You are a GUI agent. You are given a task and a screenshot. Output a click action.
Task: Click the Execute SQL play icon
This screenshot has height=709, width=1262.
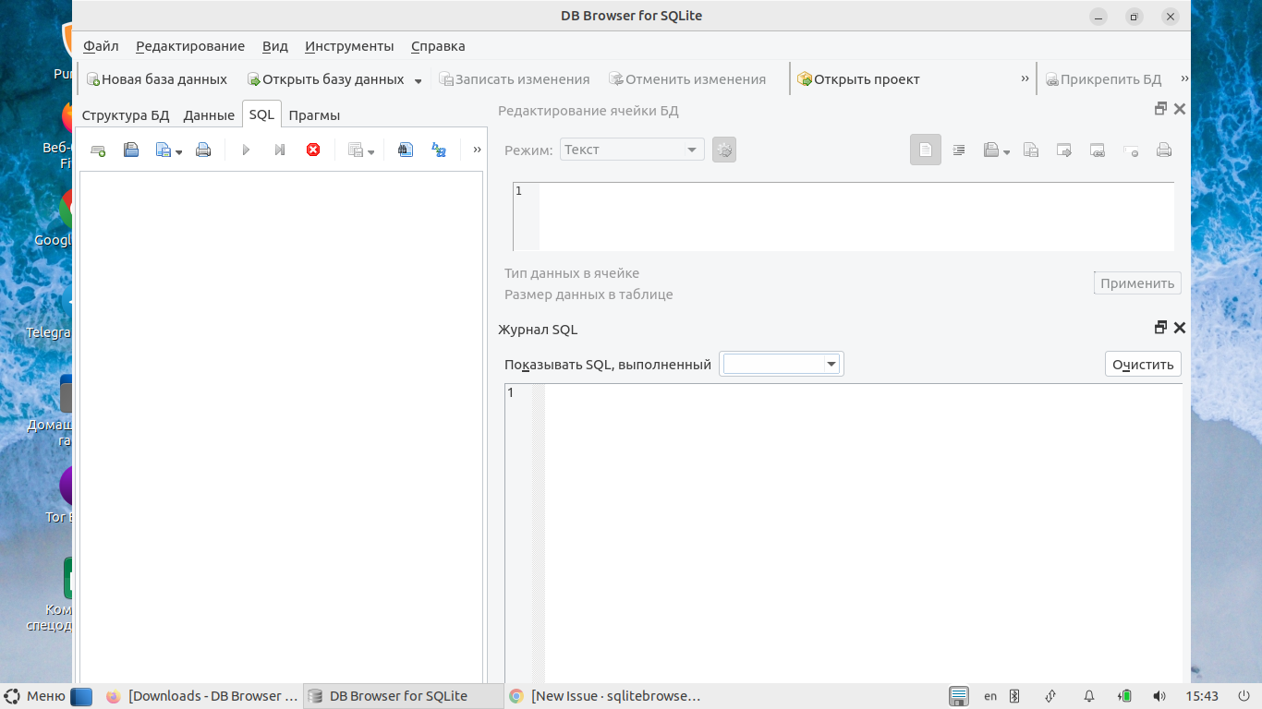pyautogui.click(x=246, y=150)
